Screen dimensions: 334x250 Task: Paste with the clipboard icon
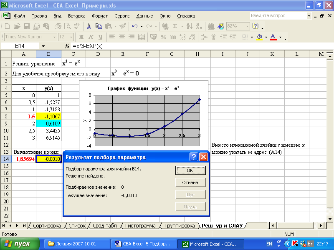point(109,26)
